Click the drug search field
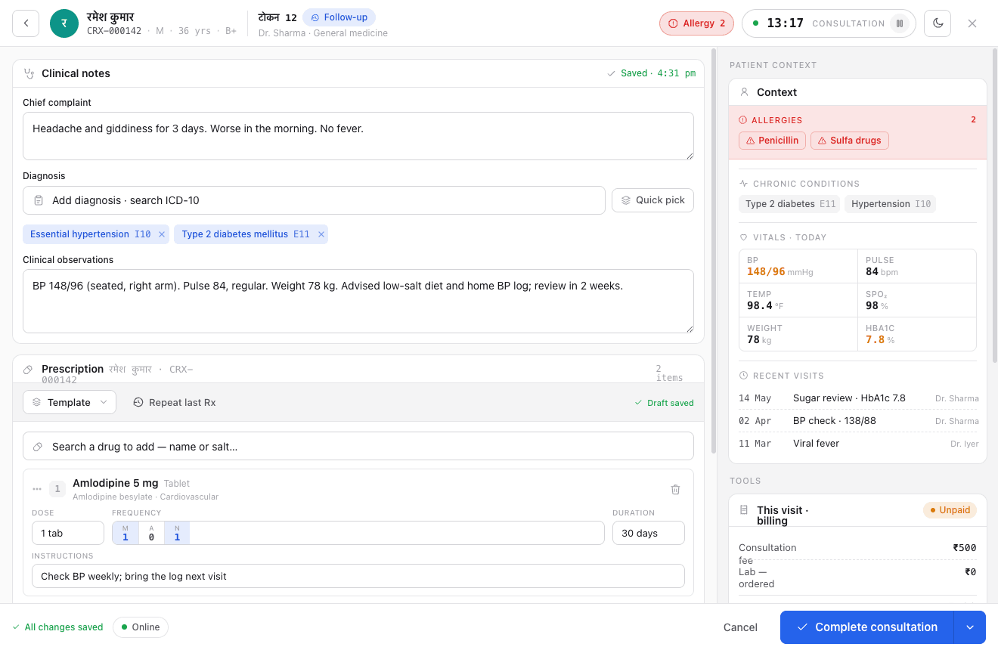 tap(358, 447)
